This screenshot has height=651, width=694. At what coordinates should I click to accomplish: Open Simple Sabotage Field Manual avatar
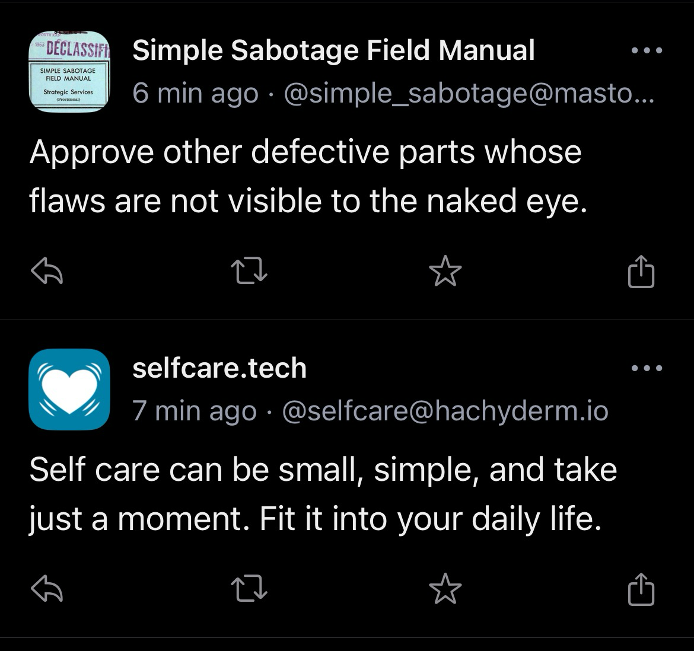(x=69, y=71)
